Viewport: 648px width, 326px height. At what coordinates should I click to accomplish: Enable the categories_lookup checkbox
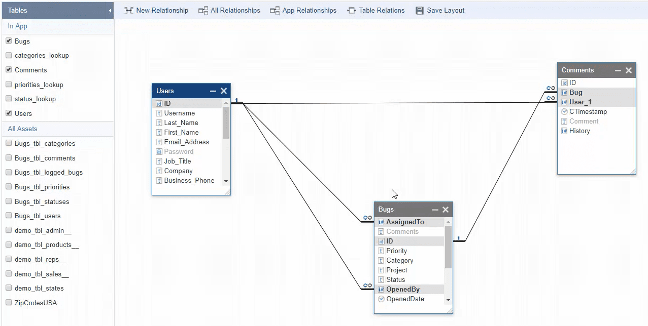point(9,55)
